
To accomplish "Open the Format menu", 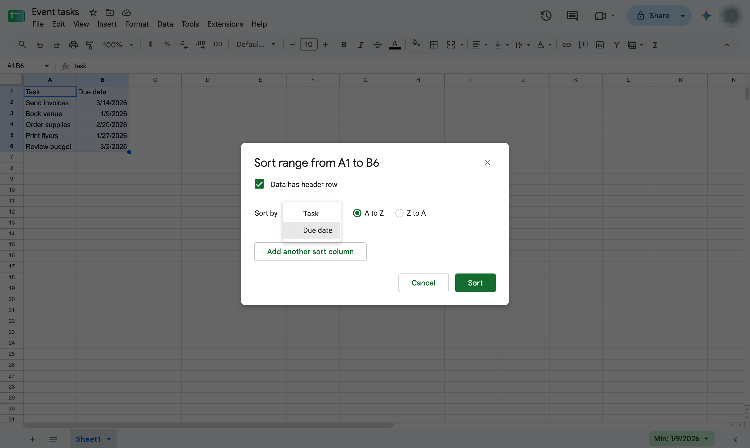I will click(137, 24).
